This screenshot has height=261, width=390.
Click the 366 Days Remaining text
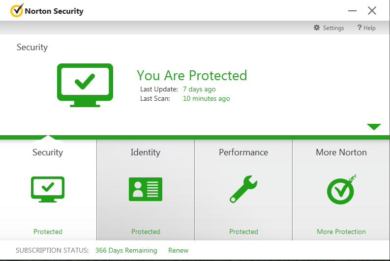point(126,250)
